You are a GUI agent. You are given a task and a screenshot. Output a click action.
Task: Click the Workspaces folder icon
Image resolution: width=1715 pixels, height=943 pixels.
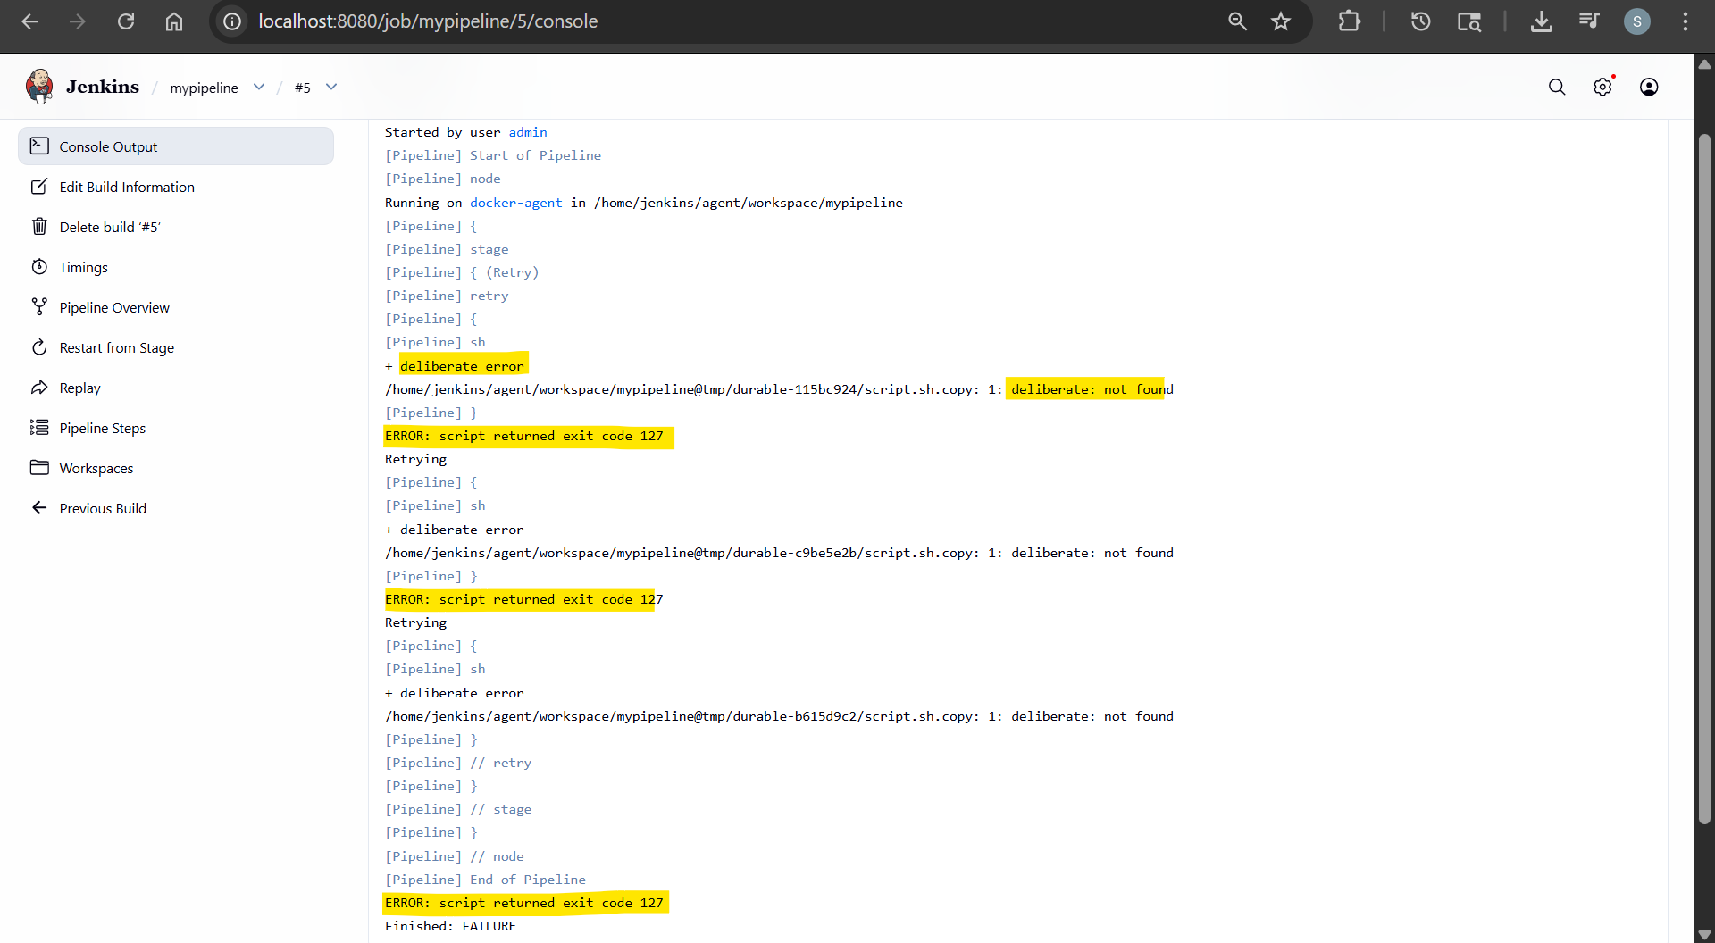[x=39, y=468]
